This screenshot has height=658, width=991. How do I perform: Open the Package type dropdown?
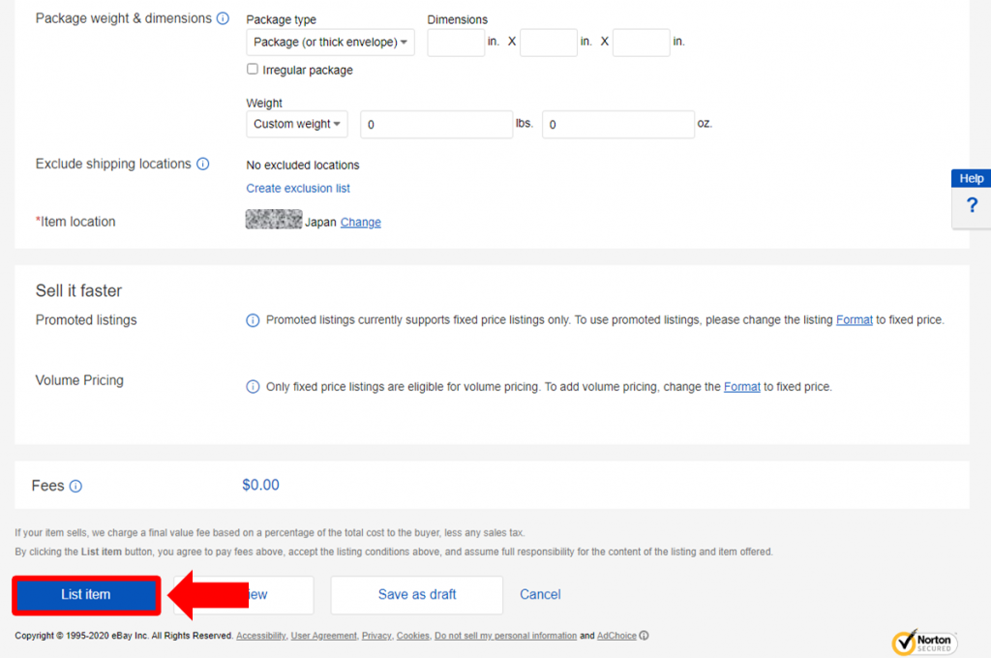click(x=331, y=43)
